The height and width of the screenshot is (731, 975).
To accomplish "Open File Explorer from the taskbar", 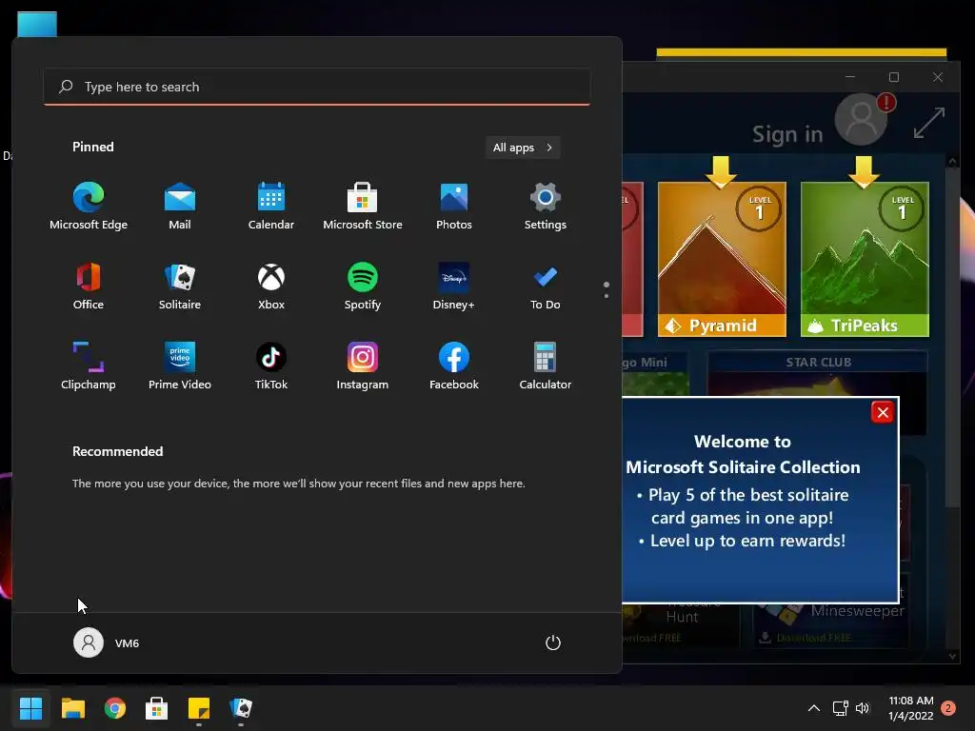I will (x=72, y=708).
